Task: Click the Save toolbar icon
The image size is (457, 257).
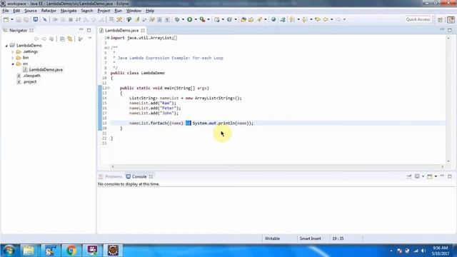Action: pyautogui.click(x=19, y=19)
